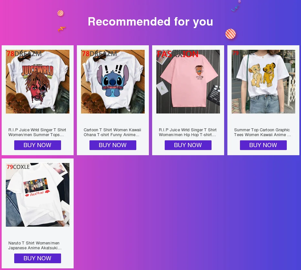The height and width of the screenshot is (270, 301).
Task: Open title 'Cartoon T Shirt Women Kawaii Ohana'
Action: pyautogui.click(x=112, y=132)
